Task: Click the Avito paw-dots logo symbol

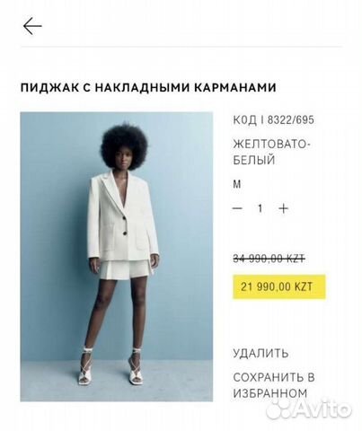Action: 278,409
